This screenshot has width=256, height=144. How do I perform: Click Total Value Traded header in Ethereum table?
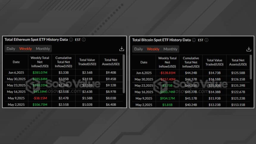coord(87,62)
